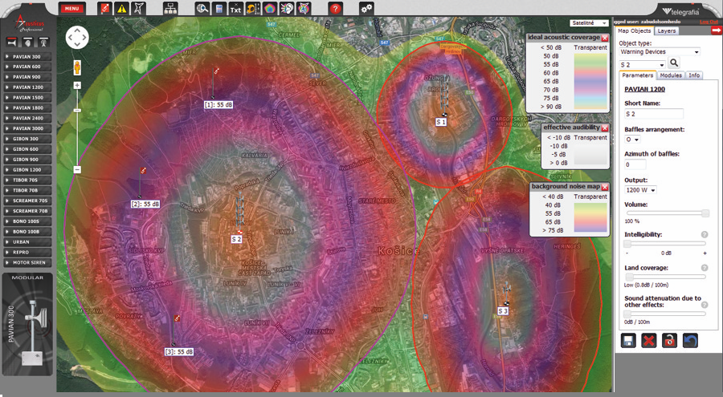Click the red MENU button
Screen dimensions: 723x397
tap(71, 8)
